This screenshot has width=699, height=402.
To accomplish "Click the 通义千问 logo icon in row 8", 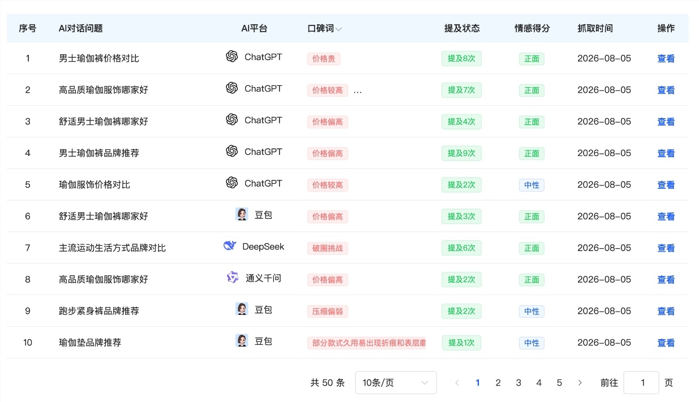I will point(233,278).
